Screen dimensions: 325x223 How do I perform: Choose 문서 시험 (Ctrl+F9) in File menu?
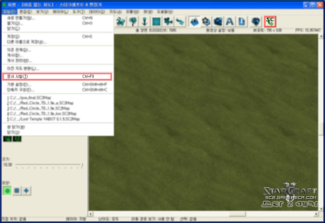(x=57, y=77)
